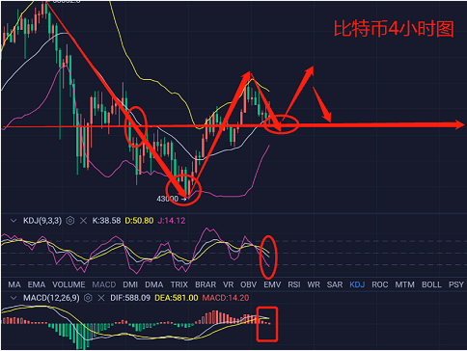Choose the DMI indicator
467x351 pixels.
[130, 284]
